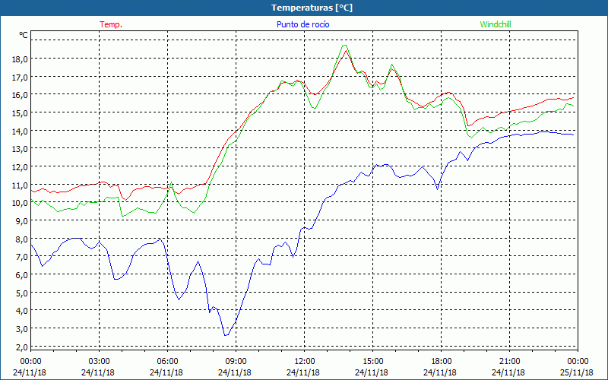608x380 pixels.
Task: Click the 14,0 y-axis value
Action: coord(21,131)
